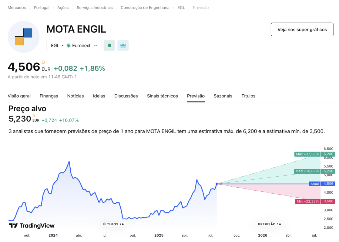This screenshot has height=242, width=339.
Task: Go to the Sazonais tab
Action: coord(223,96)
